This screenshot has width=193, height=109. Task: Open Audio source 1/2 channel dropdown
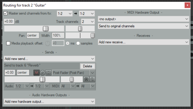(x=22, y=86)
